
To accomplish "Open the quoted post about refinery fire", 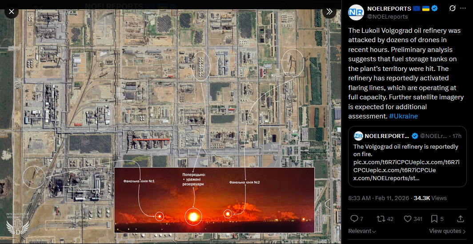I will (407, 157).
